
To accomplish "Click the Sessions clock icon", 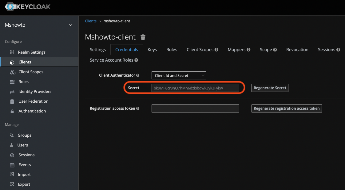I will pos(12,155).
